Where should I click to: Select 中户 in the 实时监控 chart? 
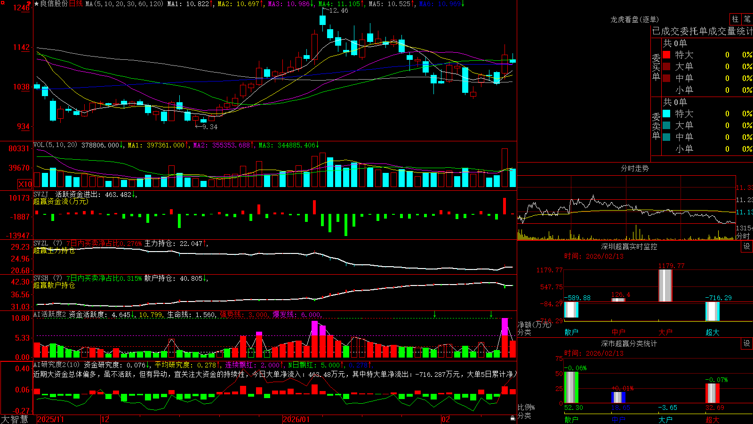click(x=618, y=332)
